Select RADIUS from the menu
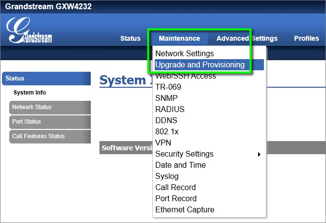The image size is (326, 223). (x=170, y=109)
